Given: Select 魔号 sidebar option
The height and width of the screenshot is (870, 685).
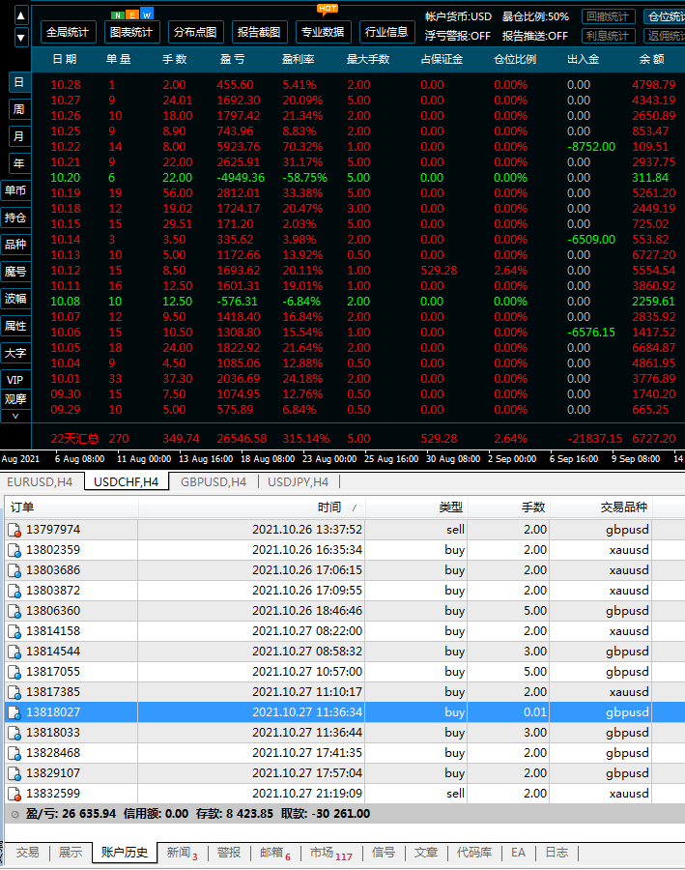Looking at the screenshot, I should click(15, 272).
